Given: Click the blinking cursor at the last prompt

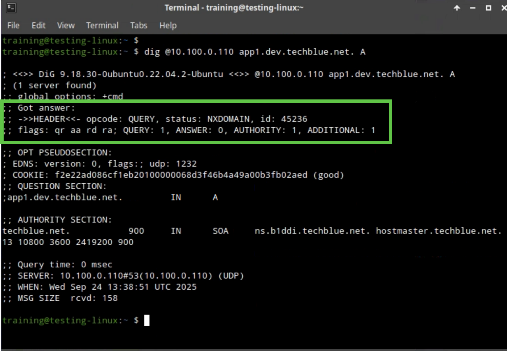Looking at the screenshot, I should [147, 320].
